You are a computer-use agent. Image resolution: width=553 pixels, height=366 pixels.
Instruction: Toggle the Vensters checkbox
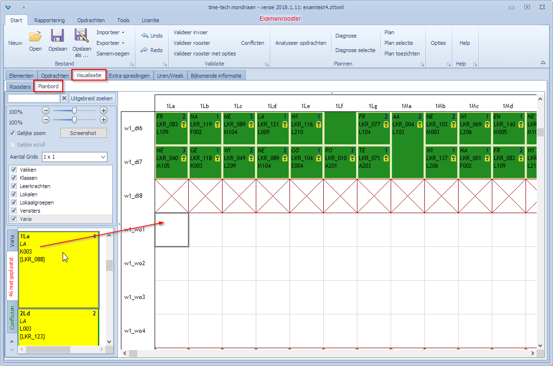[14, 211]
